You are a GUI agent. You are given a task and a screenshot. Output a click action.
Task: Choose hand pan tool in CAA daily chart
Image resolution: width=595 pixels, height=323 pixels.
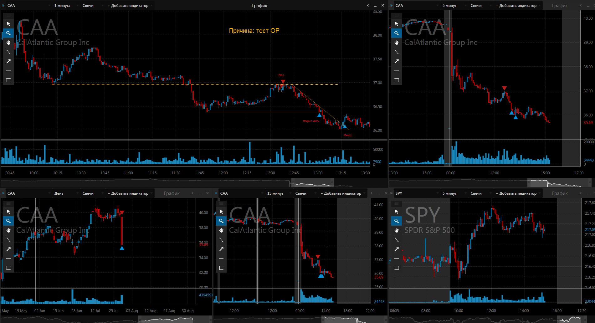(8, 230)
